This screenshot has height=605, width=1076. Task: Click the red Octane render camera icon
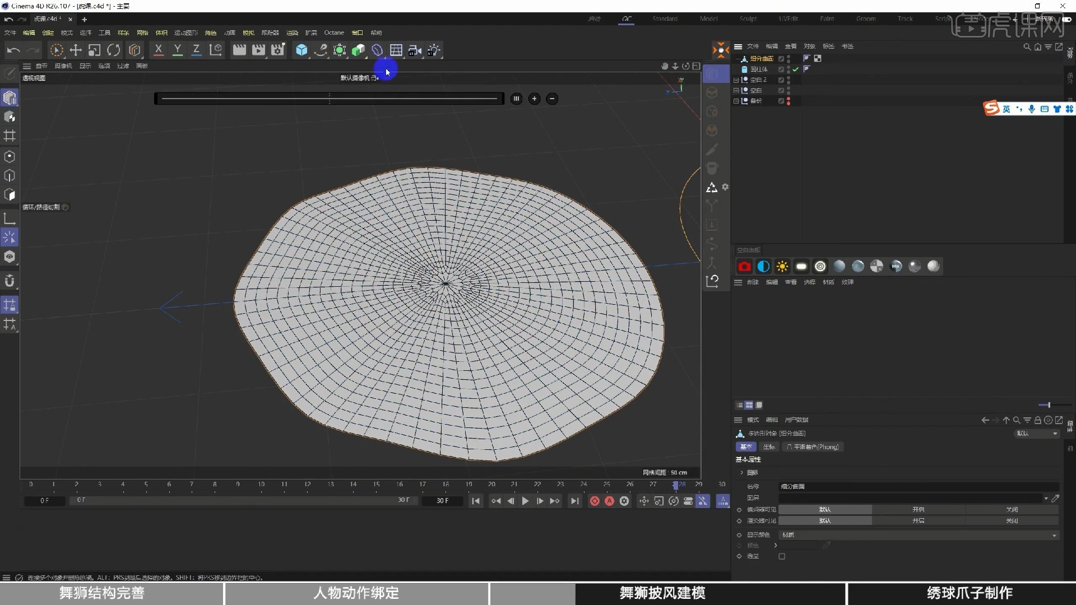pos(744,267)
